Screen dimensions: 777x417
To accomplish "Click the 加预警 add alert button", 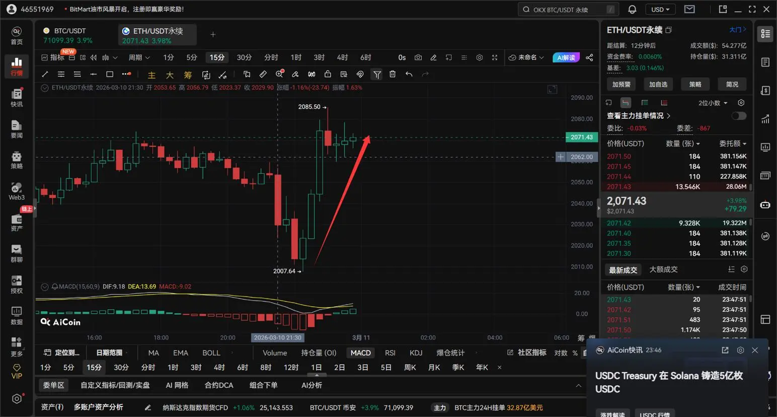I will click(621, 84).
